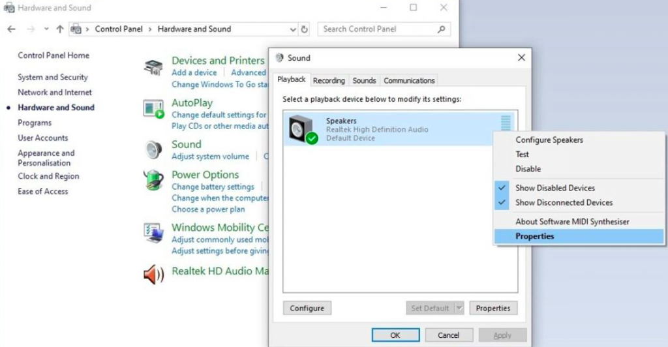Open Network and Internet category

55,92
